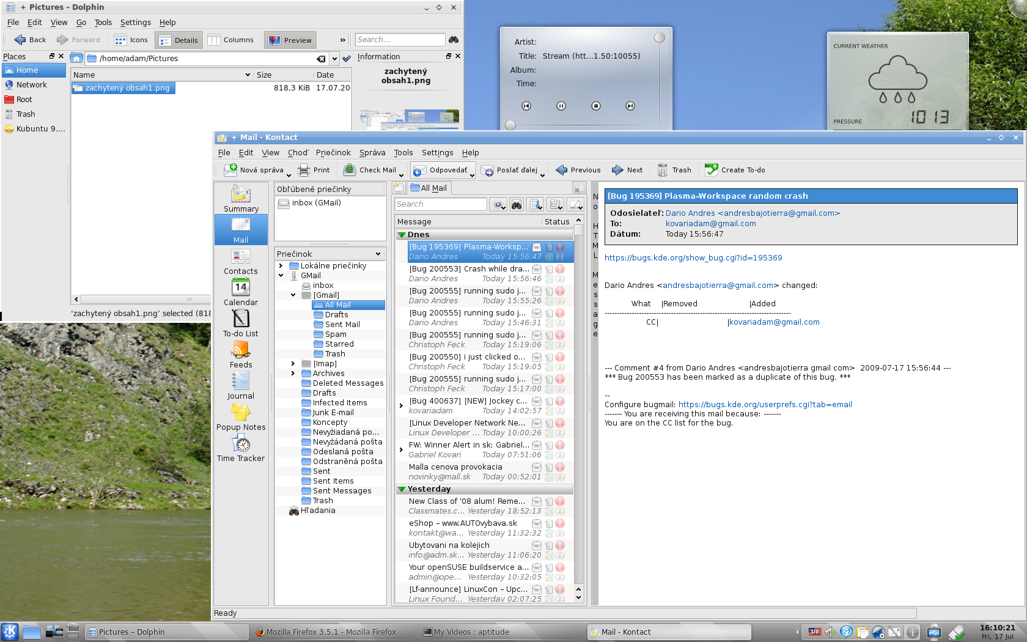Open the Priečinok header dropdown arrow
The width and height of the screenshot is (1027, 642).
[x=378, y=254]
